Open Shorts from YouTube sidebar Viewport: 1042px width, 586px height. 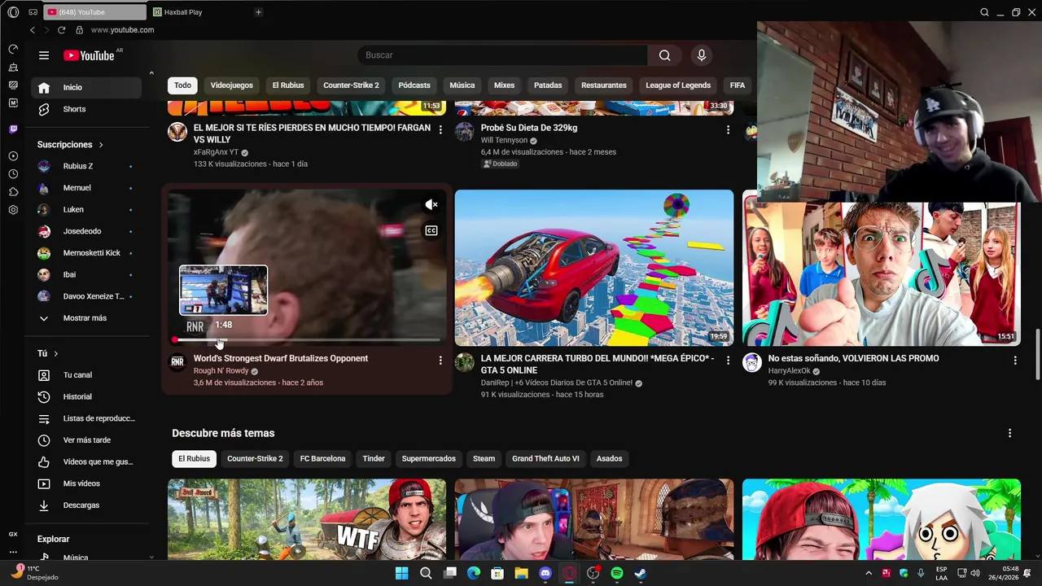(85, 109)
